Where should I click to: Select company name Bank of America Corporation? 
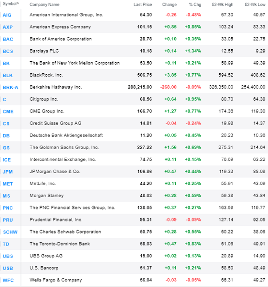60,39
